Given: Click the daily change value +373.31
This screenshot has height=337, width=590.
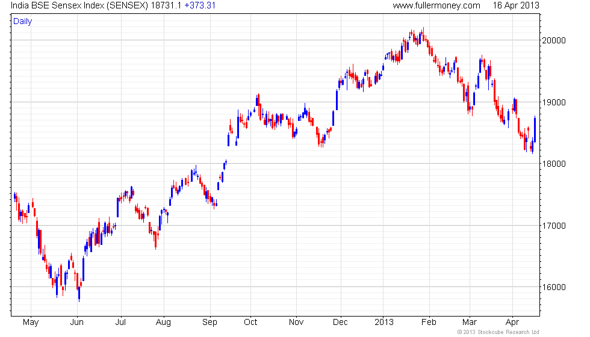Looking at the screenshot, I should click(200, 5).
